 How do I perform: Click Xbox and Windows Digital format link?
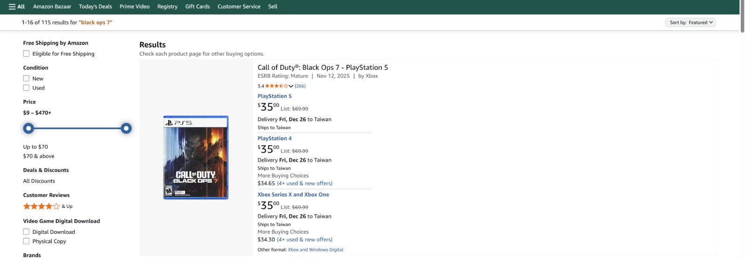316,250
